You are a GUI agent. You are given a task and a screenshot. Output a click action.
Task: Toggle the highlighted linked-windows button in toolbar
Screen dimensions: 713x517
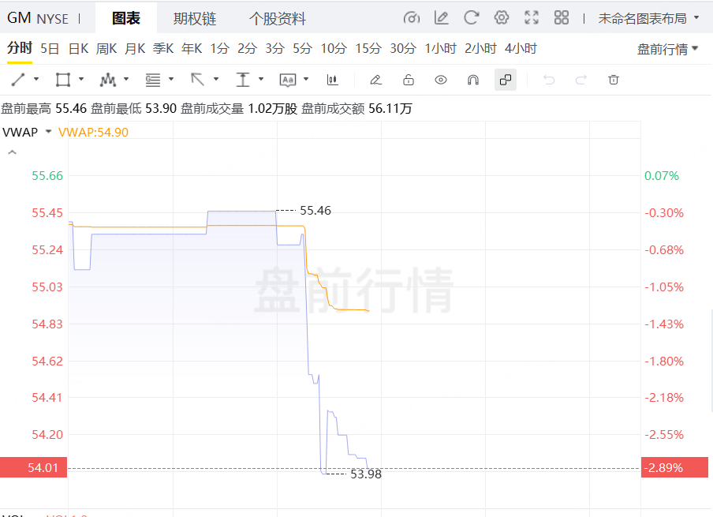click(x=506, y=80)
